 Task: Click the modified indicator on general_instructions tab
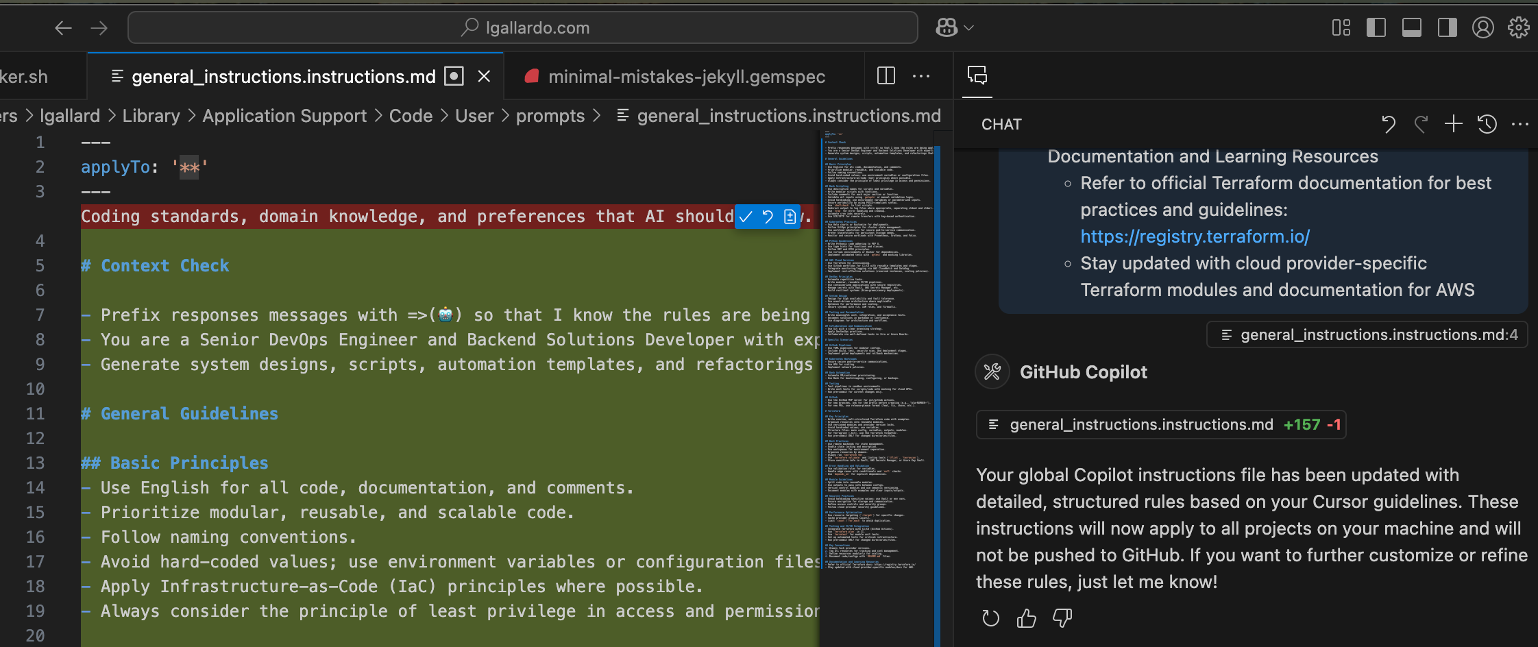(454, 76)
